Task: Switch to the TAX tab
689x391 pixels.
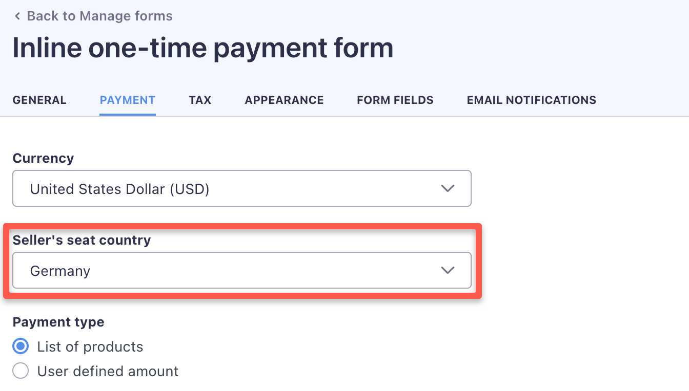Action: click(x=200, y=100)
